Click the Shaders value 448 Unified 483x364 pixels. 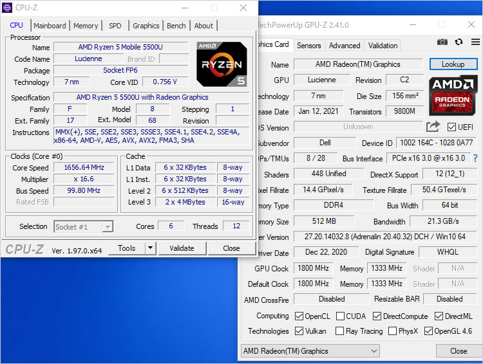329,174
